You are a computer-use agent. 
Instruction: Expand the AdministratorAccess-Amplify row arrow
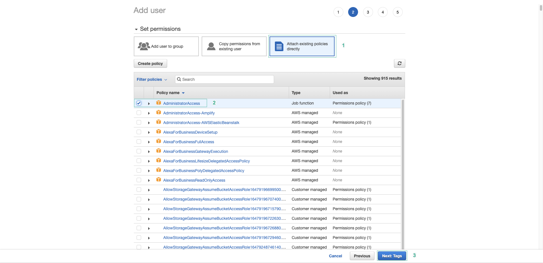click(x=149, y=113)
